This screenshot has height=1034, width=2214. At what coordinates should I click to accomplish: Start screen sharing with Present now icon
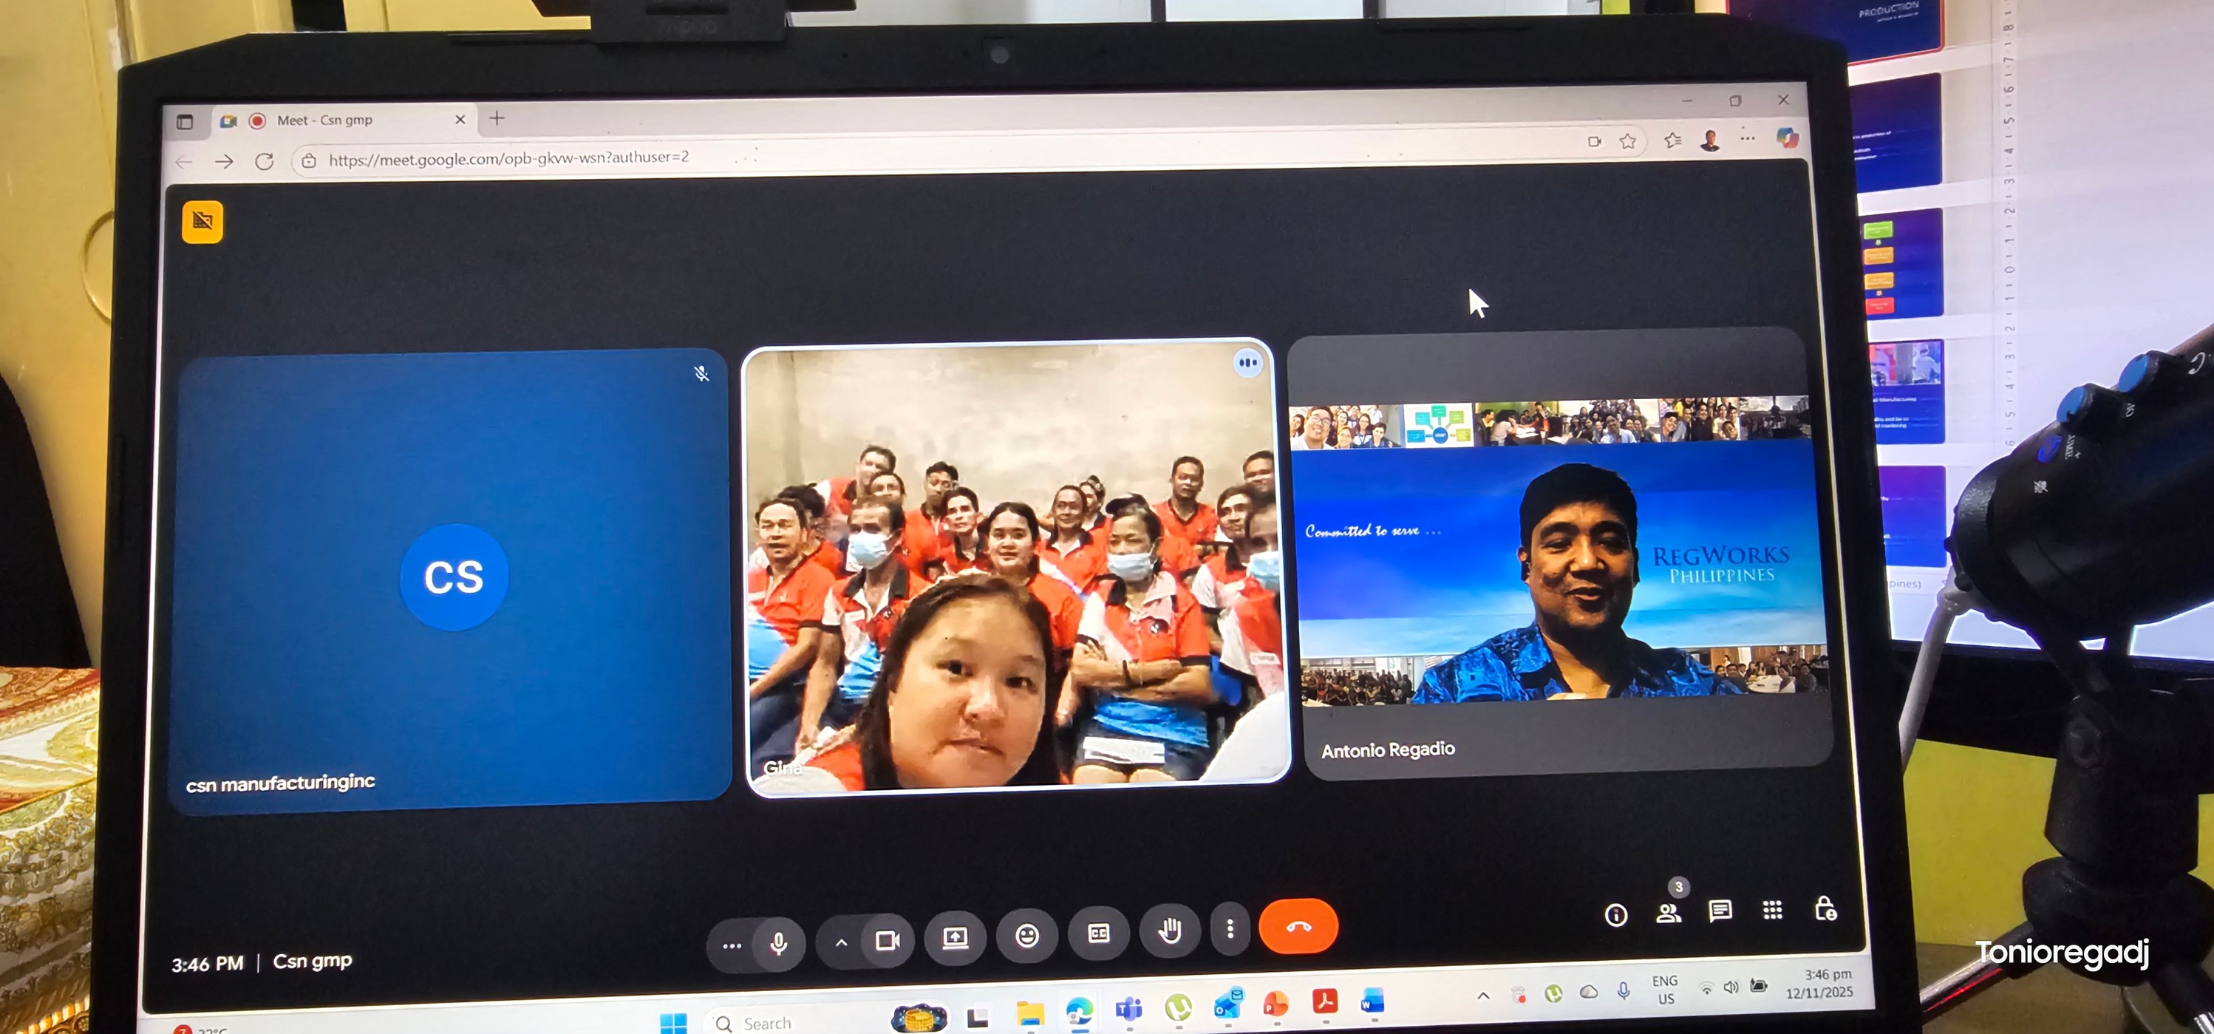(955, 938)
